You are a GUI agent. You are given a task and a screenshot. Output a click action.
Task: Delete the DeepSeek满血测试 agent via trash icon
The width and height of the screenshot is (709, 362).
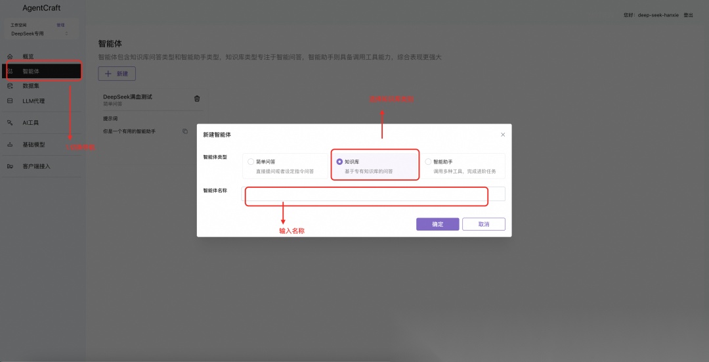coord(197,99)
